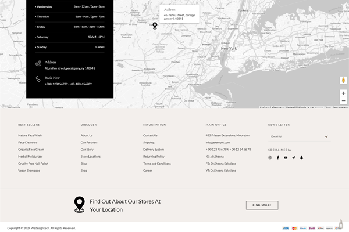This screenshot has height=232, width=349.
Task: Go to the About Us page
Action: tap(87, 135)
